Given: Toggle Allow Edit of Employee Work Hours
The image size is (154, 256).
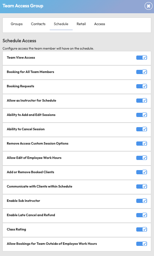Looking at the screenshot, I should tap(141, 158).
